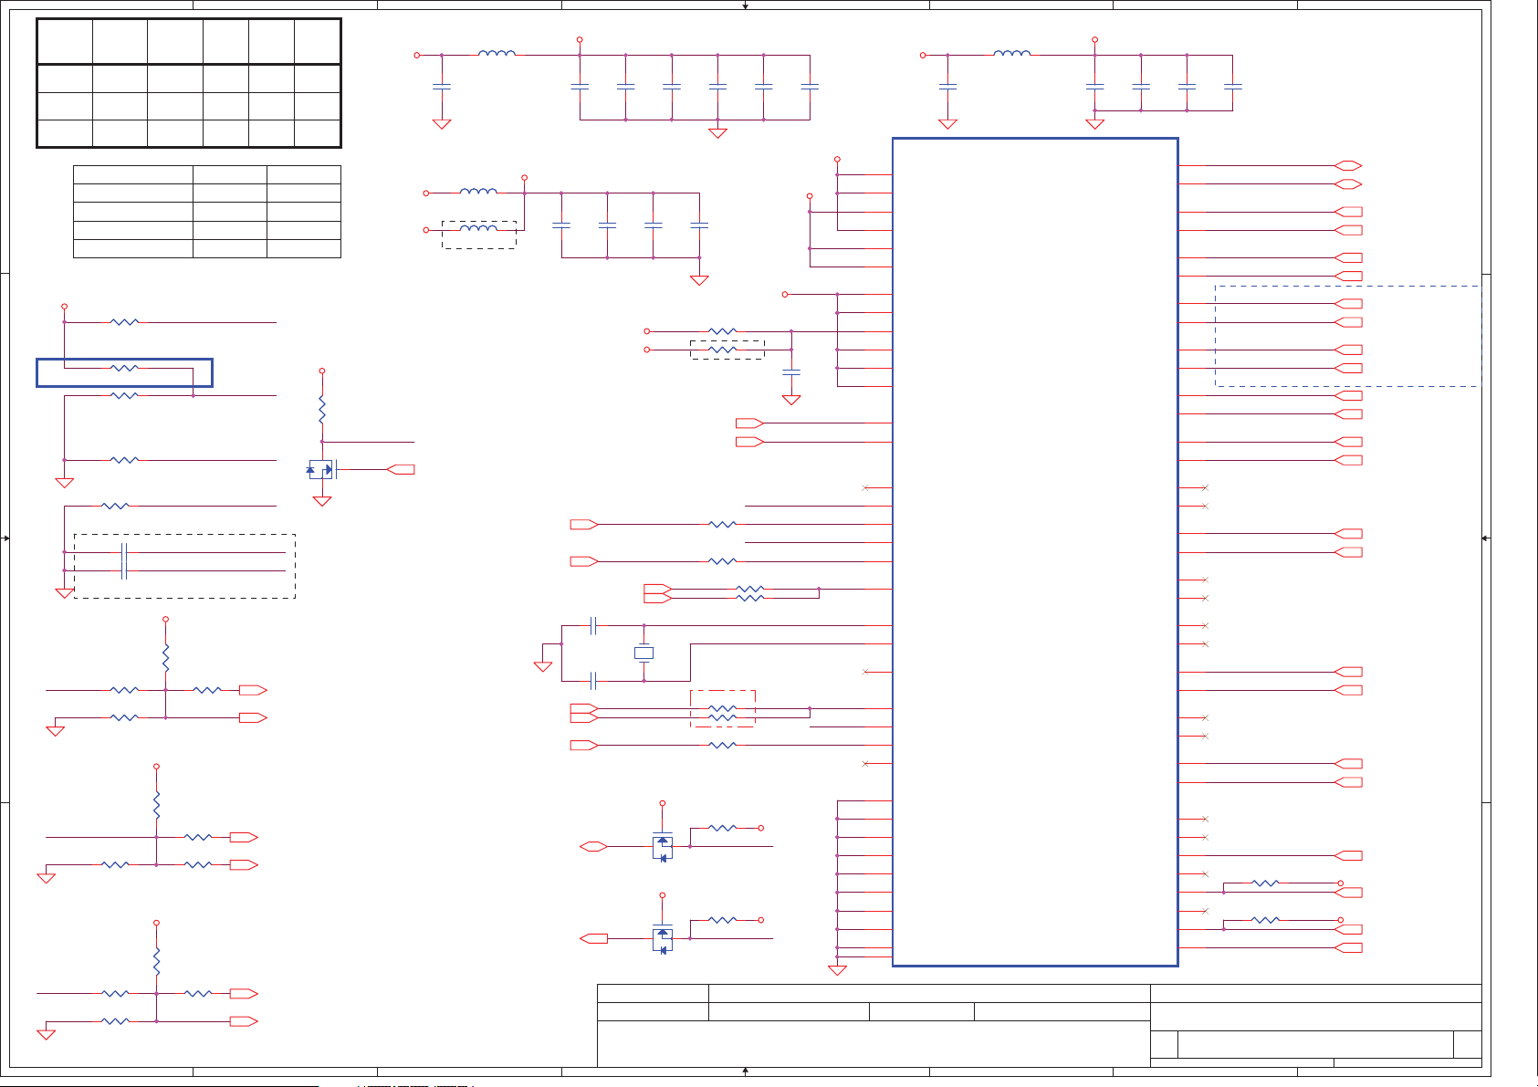Select the resistor inside the blue highlighted rectangle
The image size is (1538, 1087).
124,368
